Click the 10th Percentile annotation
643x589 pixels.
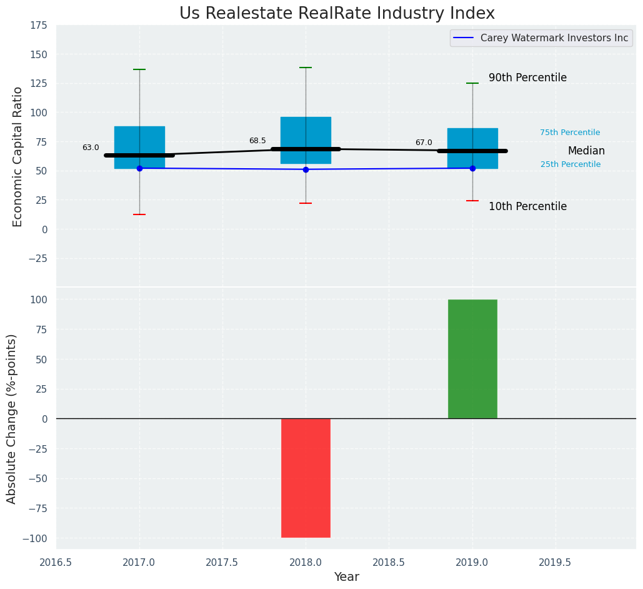[527, 206]
